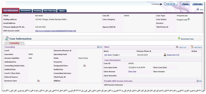The height and width of the screenshot is (94, 206).
Task: Open the User Time Log tab
Action: [50, 11]
